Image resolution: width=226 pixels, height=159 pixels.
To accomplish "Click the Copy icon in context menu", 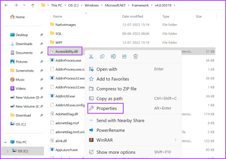I will point(102,56).
